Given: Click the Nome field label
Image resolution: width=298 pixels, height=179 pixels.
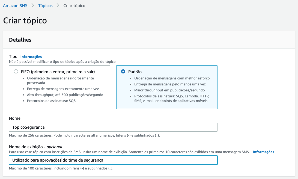Looking at the screenshot, I should point(15,118).
